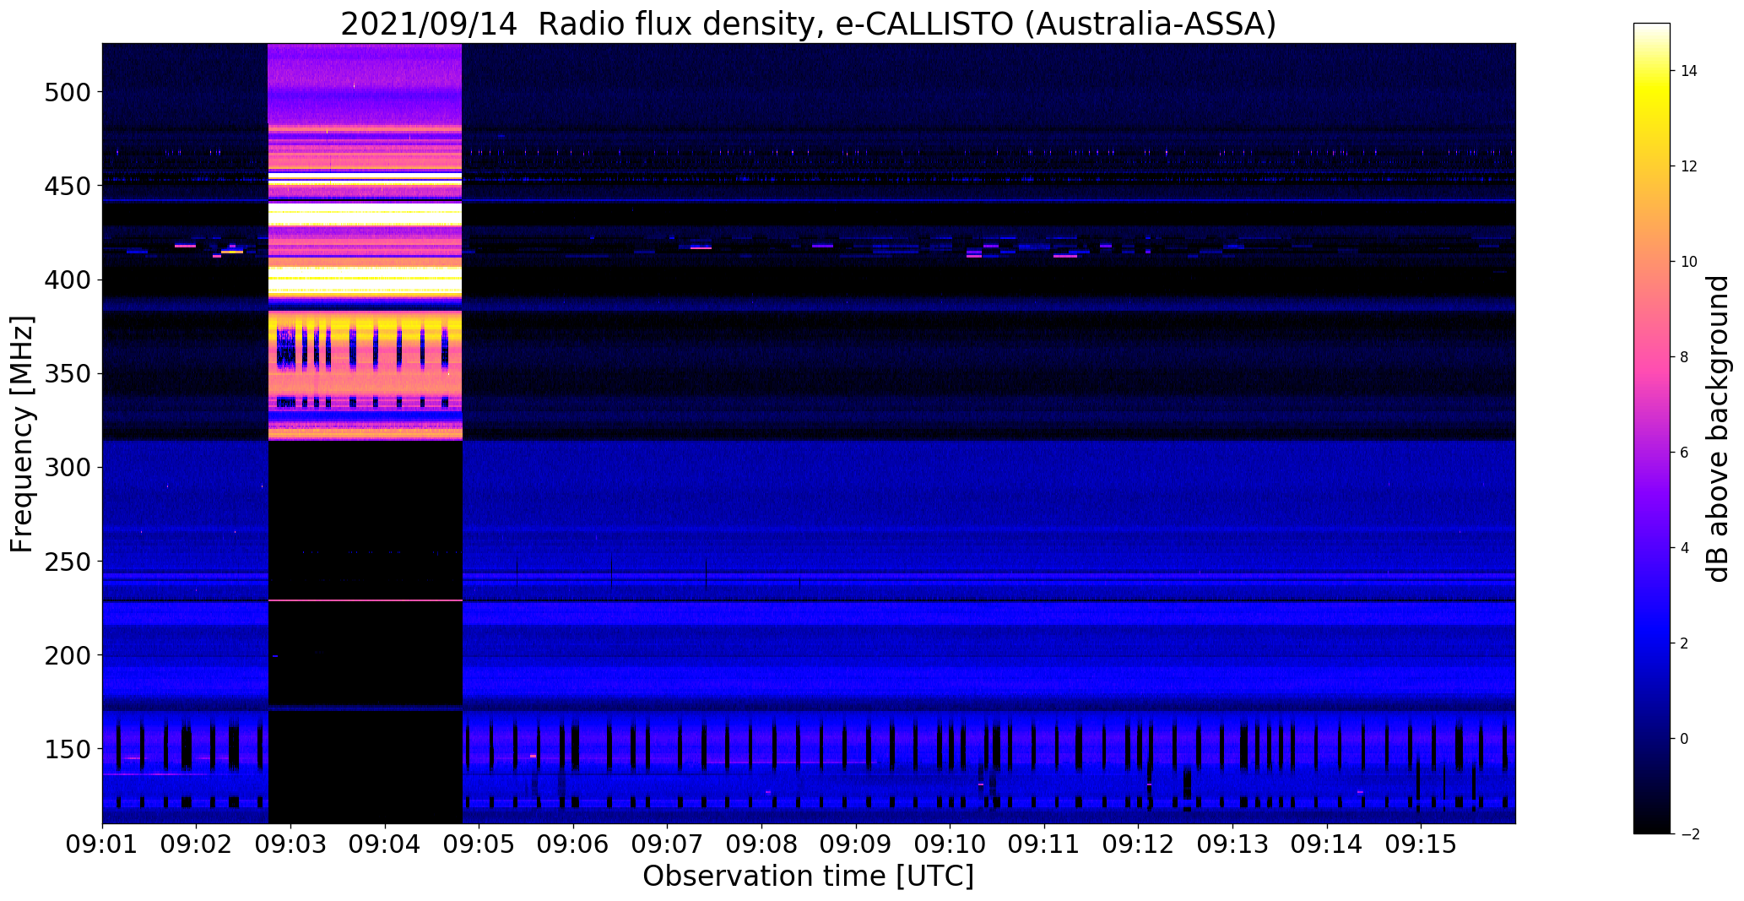
Task: Click the colorbar tick value 12
Action: [1689, 166]
